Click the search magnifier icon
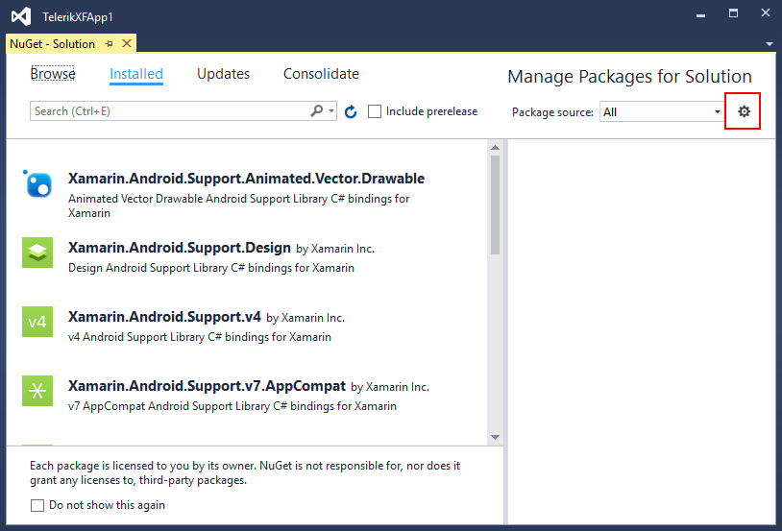Viewport: 782px width, 531px height. tap(317, 110)
